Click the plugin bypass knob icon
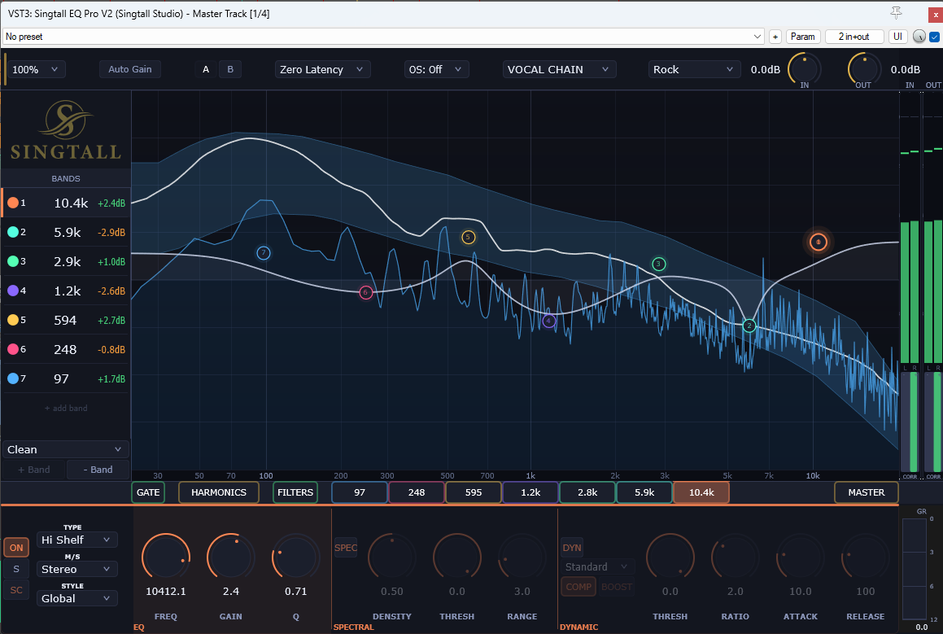The width and height of the screenshot is (943, 634). click(919, 37)
